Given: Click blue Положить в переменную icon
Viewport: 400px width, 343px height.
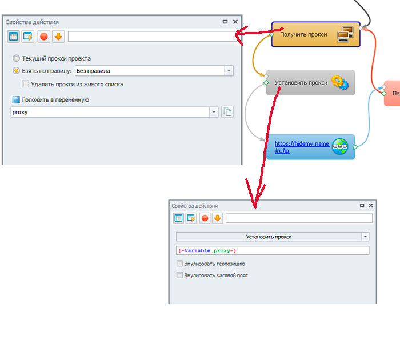Looking at the screenshot, I should tap(16, 100).
